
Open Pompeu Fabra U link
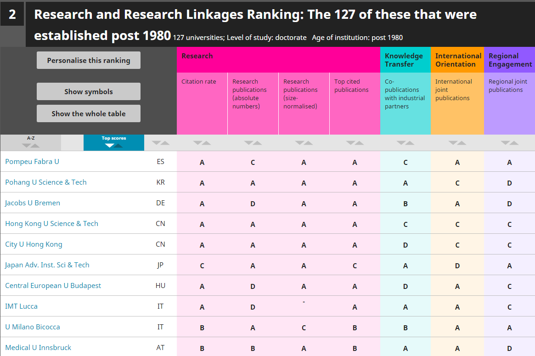click(32, 162)
